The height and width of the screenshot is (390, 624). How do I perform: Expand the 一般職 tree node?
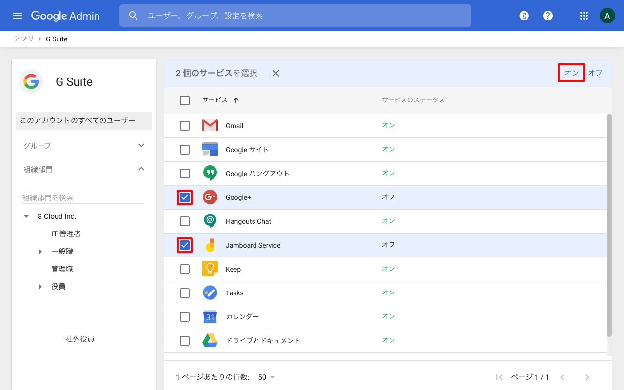click(x=41, y=252)
